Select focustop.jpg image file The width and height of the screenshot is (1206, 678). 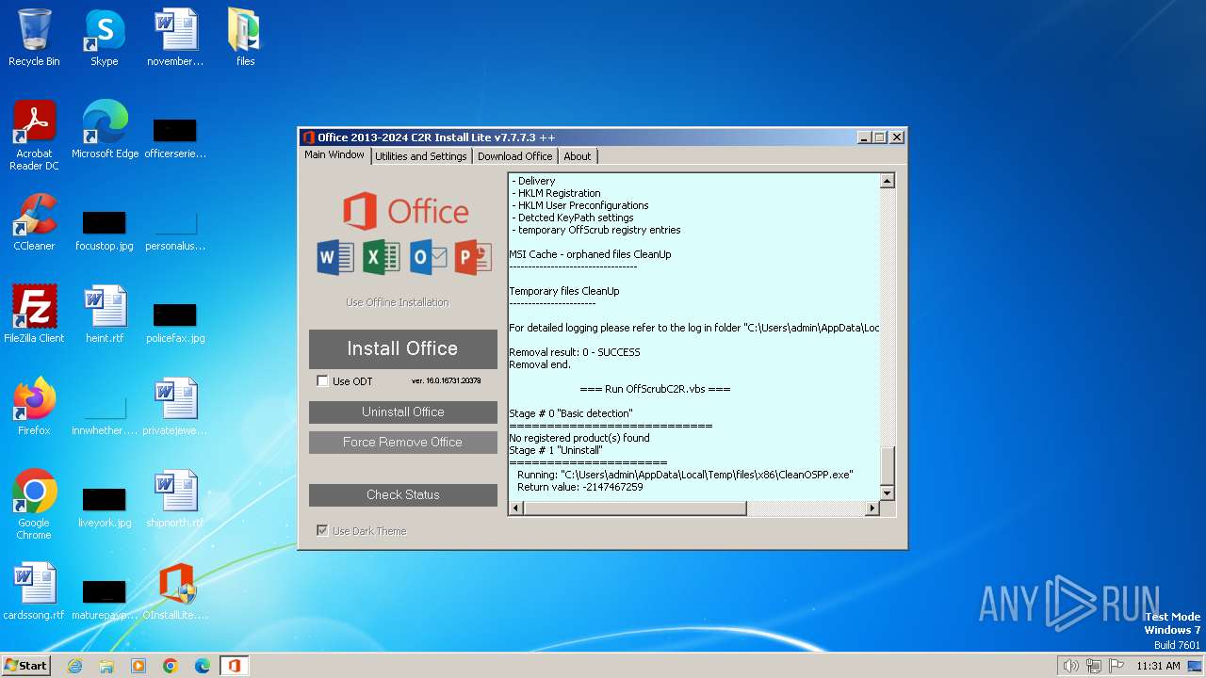point(105,230)
